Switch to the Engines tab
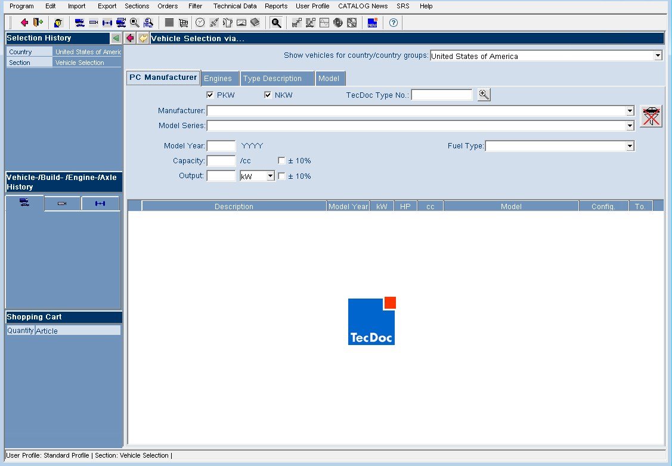Screen dimensions: 672x466 tap(220, 79)
